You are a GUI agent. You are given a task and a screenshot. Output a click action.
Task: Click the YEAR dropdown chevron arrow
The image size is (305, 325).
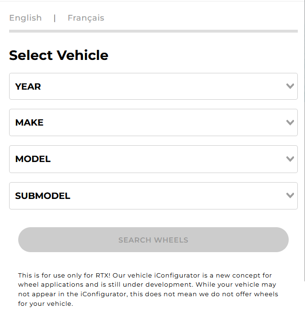[x=290, y=86]
